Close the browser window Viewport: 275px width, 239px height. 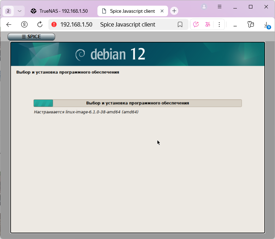266,7
